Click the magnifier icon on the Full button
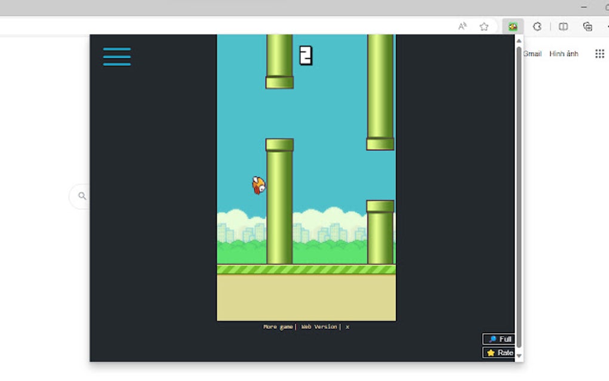Viewport: 609px width, 381px height. (493, 339)
